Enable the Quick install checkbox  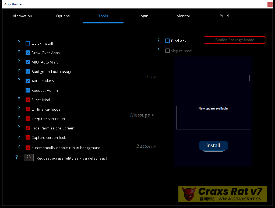point(28,43)
